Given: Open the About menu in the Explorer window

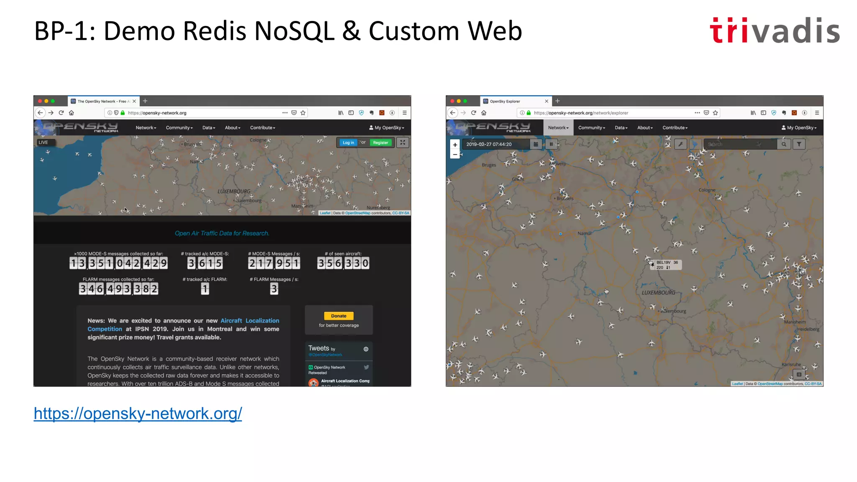Looking at the screenshot, I should (645, 128).
